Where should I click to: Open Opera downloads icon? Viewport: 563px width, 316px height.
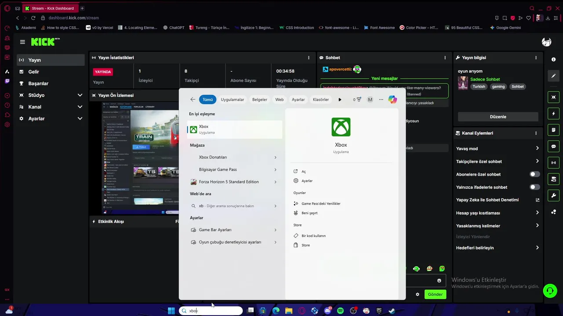(x=548, y=18)
